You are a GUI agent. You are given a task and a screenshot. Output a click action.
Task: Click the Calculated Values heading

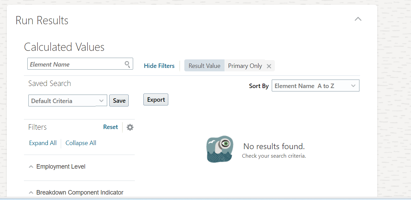(64, 47)
